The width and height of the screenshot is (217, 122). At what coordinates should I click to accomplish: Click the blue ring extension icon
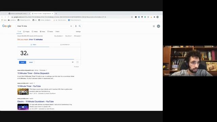point(139,17)
